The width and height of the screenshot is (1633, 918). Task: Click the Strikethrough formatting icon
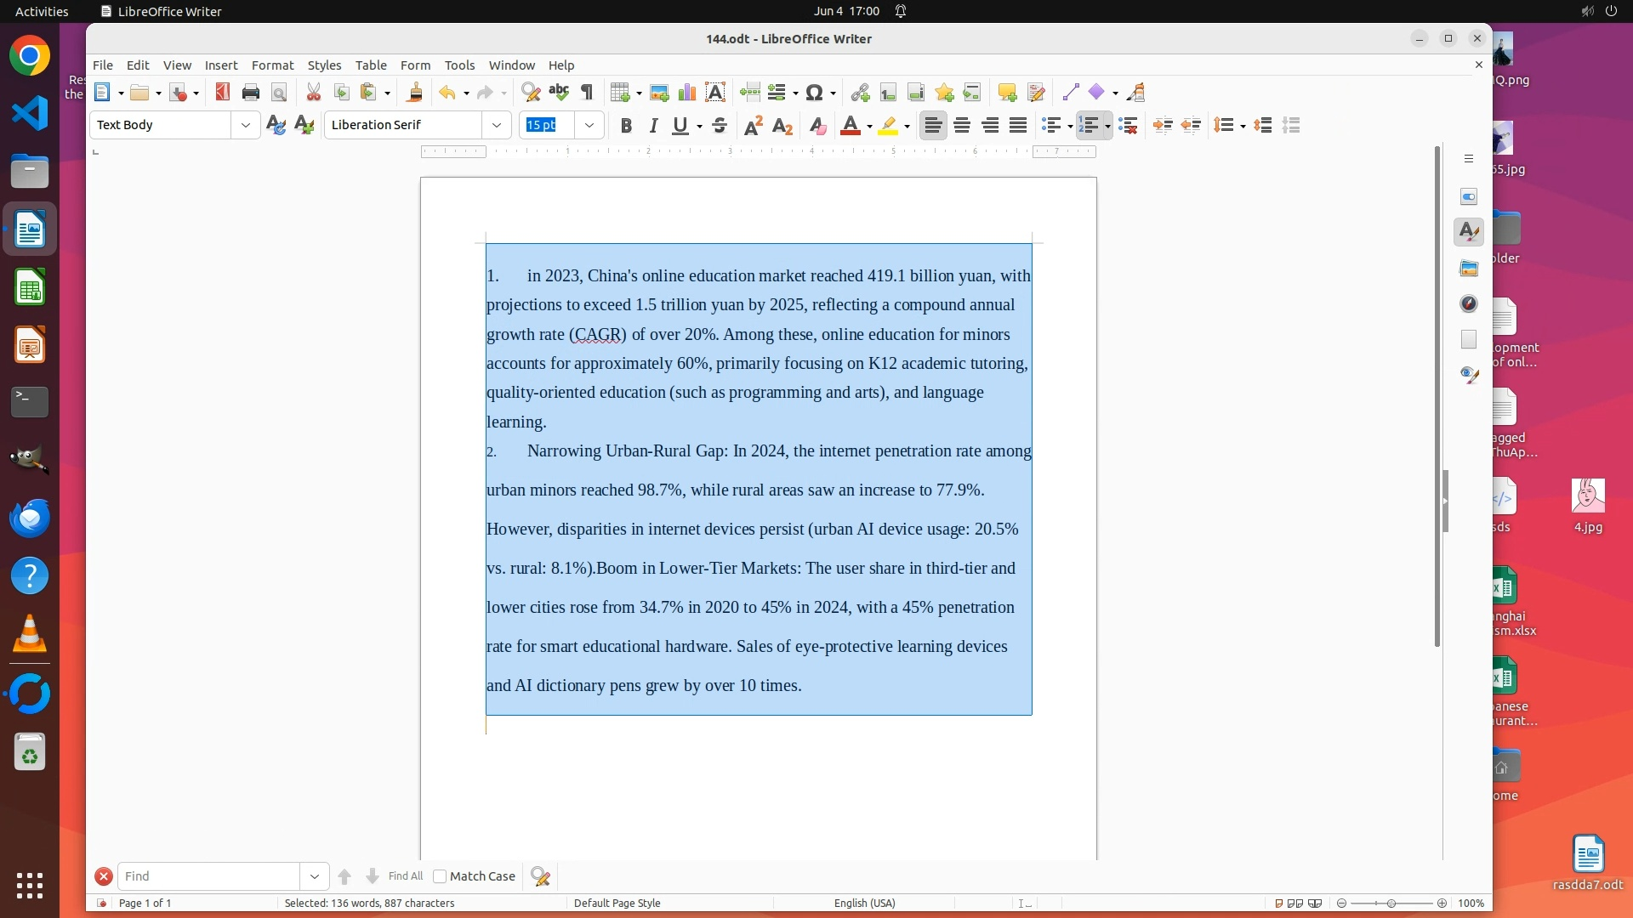720,126
